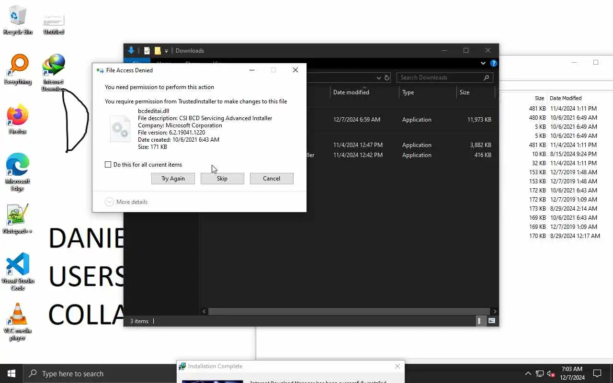
Task: Maximize the background window
Action: pyautogui.click(x=596, y=62)
